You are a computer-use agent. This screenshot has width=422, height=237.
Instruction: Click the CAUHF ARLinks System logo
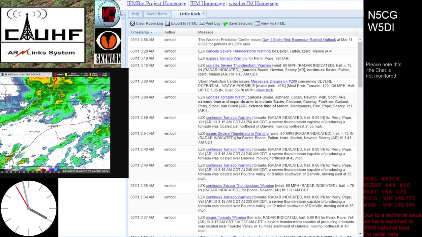(x=43, y=35)
